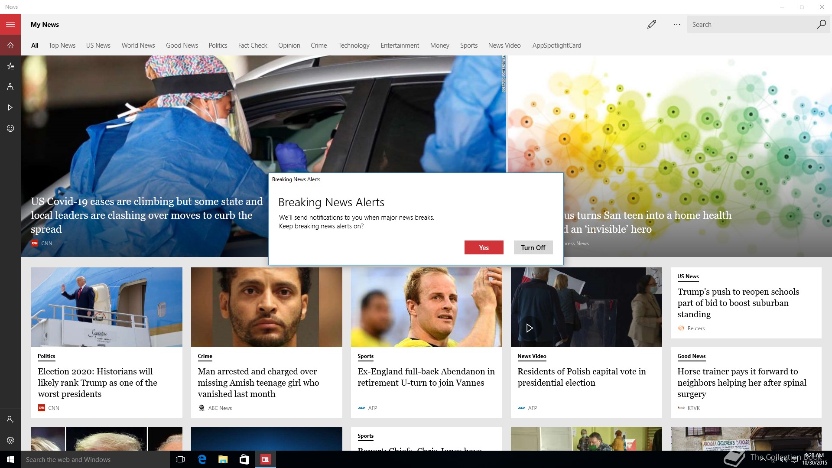The height and width of the screenshot is (468, 832).
Task: Open the News Video tab
Action: click(504, 45)
